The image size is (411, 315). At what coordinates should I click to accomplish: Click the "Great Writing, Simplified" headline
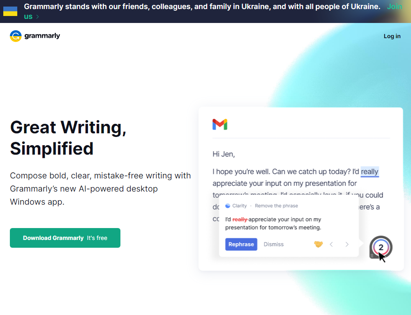point(68,138)
